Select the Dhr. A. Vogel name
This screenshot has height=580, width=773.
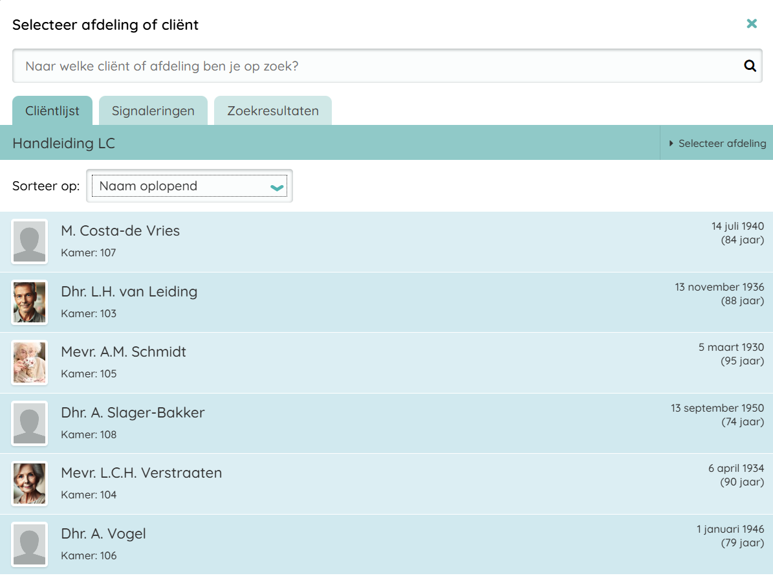click(103, 534)
